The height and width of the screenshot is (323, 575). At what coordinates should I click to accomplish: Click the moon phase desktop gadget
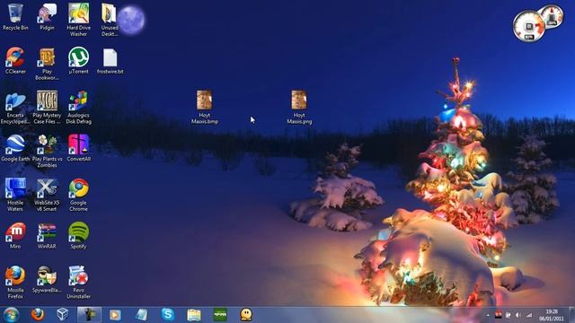tap(131, 20)
